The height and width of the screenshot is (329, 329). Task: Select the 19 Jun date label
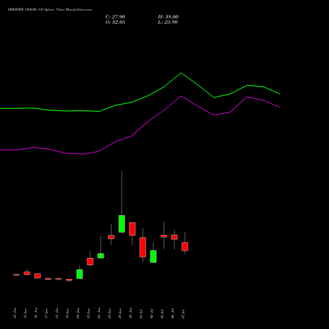pyautogui.click(x=67, y=313)
